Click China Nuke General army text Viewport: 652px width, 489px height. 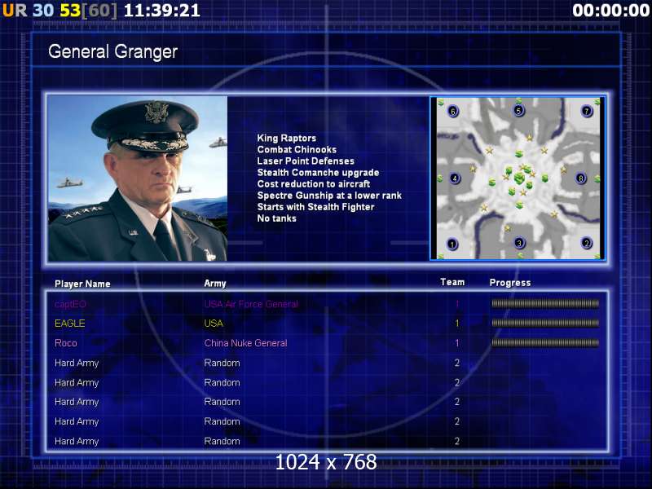coord(246,343)
